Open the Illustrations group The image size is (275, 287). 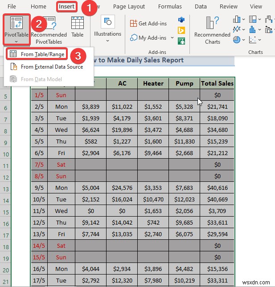(107, 29)
